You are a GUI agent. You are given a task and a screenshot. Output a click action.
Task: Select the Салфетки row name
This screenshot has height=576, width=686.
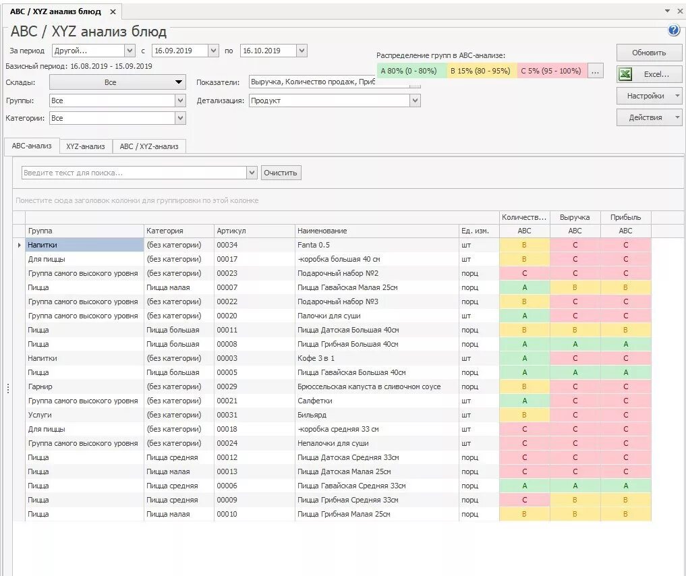tap(376, 401)
